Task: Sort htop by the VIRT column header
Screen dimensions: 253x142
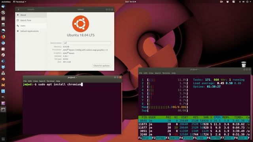Action: click(185, 118)
